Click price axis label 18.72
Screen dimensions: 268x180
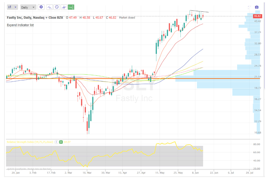(258, 88)
